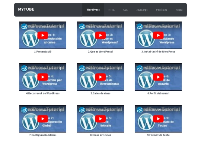Screen dimensions: 201x150
Task: Open more options menu on 3.Instal·lació video
Action: coord(176,27)
